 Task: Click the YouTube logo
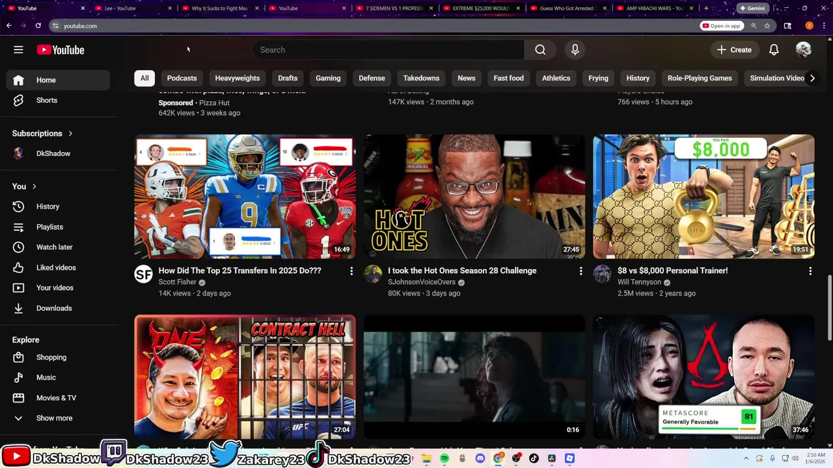61,50
